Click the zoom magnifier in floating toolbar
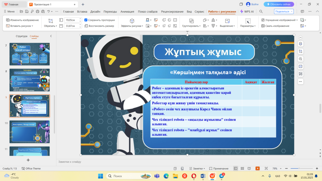322x181 pixels. coord(300,59)
